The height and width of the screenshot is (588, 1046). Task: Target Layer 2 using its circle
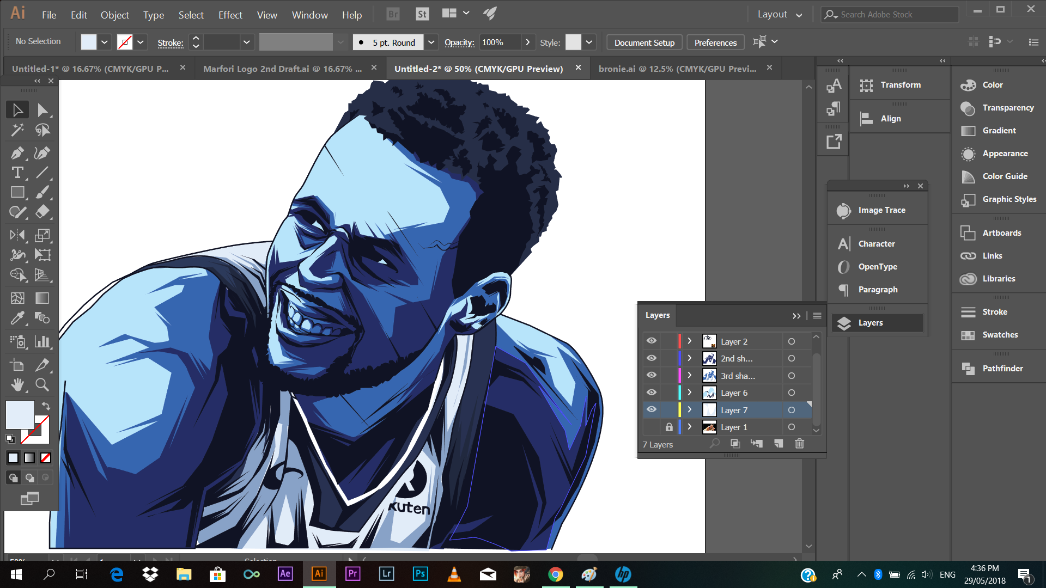click(x=792, y=341)
